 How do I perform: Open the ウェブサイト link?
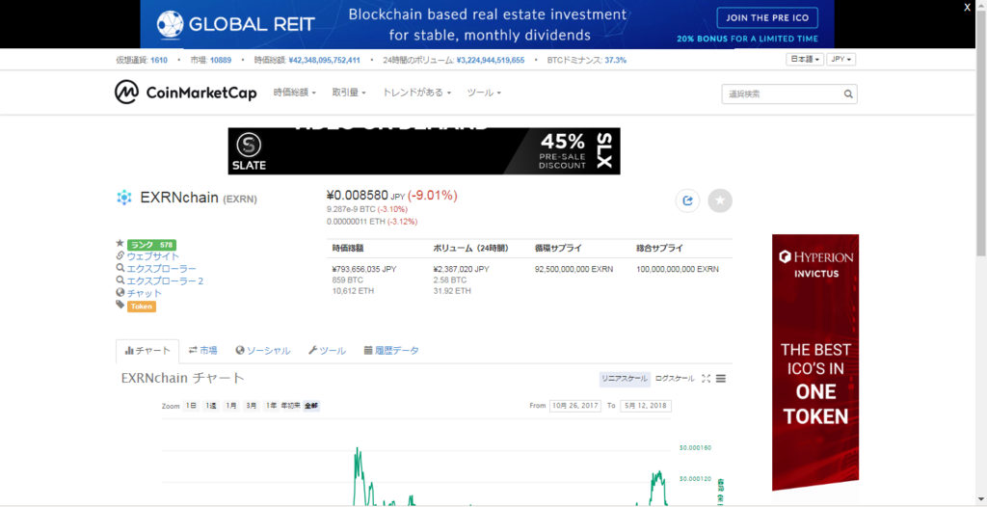pyautogui.click(x=153, y=256)
